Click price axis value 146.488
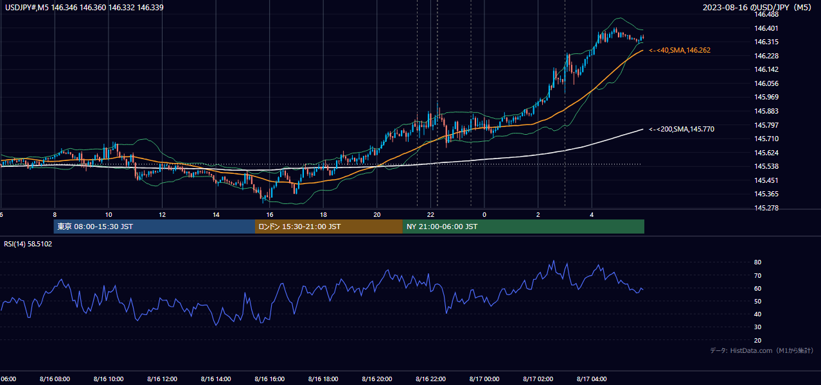The image size is (821, 385). (x=767, y=14)
